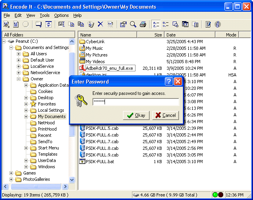Select the PSDK-FULL.bat file
The height and width of the screenshot is (200, 253).
click(x=101, y=161)
